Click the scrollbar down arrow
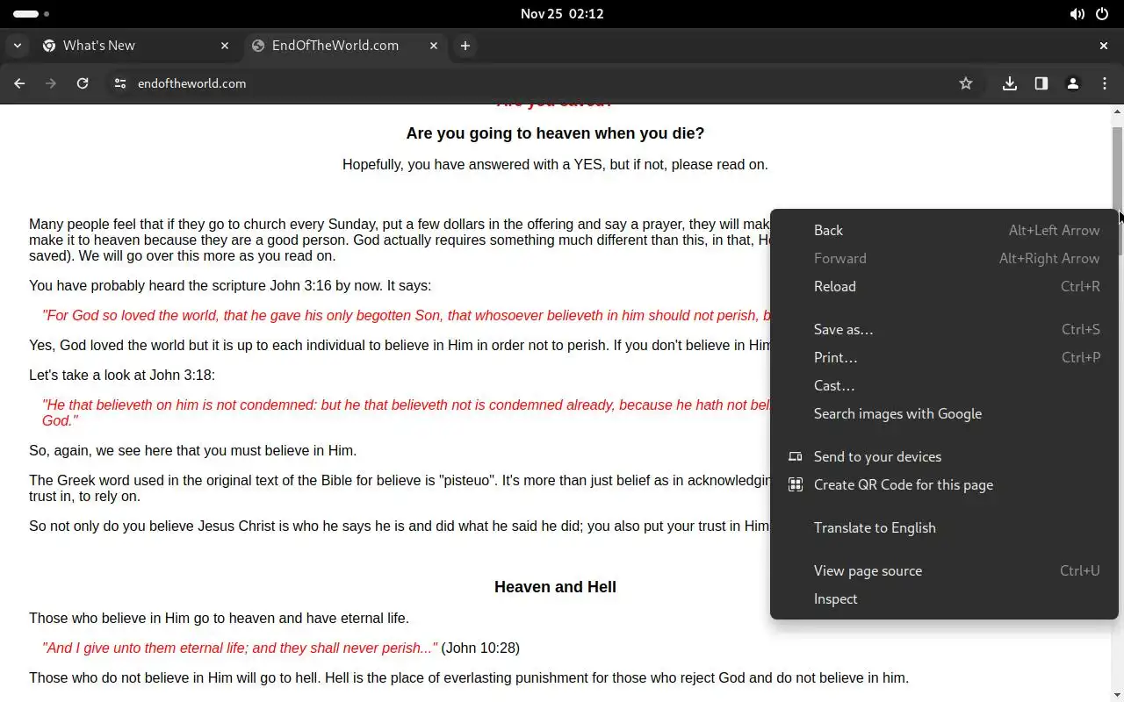Screen dimensions: 1124x702 pyautogui.click(x=1117, y=695)
